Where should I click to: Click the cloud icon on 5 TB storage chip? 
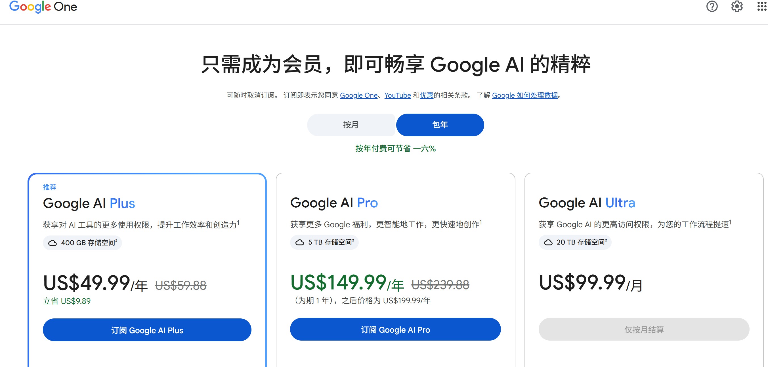tap(300, 242)
